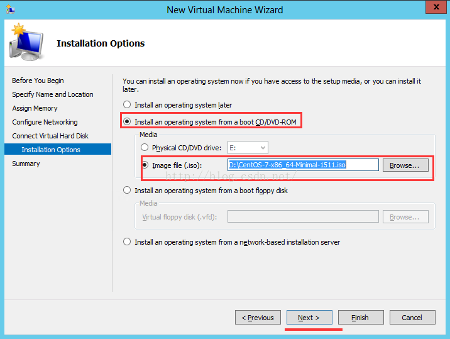Choose Image file (.iso) radio option
Screen dimensions: 450x339
tap(145, 165)
